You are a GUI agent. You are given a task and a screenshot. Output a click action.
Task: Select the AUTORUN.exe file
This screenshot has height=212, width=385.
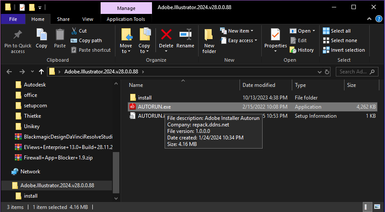[253, 107]
